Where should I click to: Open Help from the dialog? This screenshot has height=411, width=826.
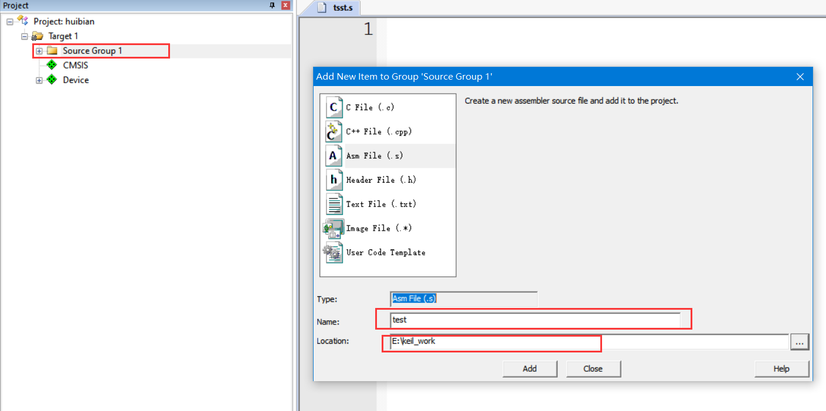pyautogui.click(x=781, y=369)
